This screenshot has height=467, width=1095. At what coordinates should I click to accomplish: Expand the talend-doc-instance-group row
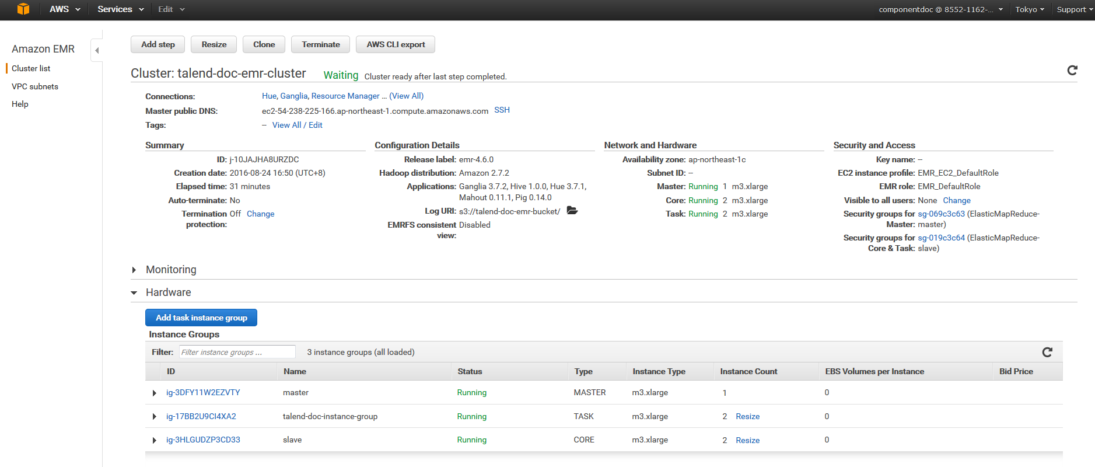(154, 417)
